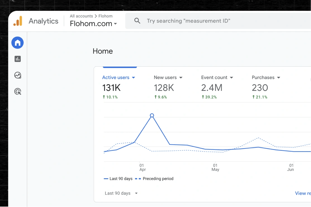The height and width of the screenshot is (207, 311).
Task: Open the View reports link
Action: pos(303,193)
